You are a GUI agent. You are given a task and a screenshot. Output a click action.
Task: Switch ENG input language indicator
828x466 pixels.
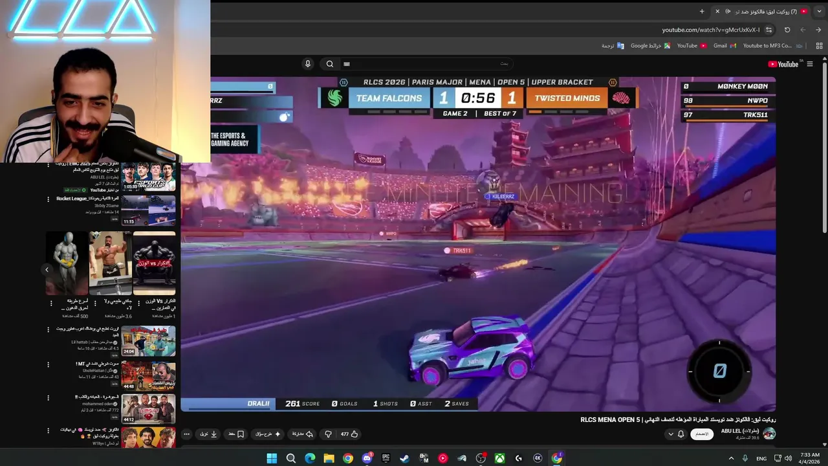pos(761,458)
